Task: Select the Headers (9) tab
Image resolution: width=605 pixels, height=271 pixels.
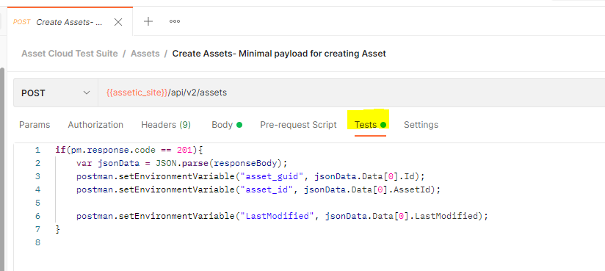Action: pyautogui.click(x=166, y=125)
